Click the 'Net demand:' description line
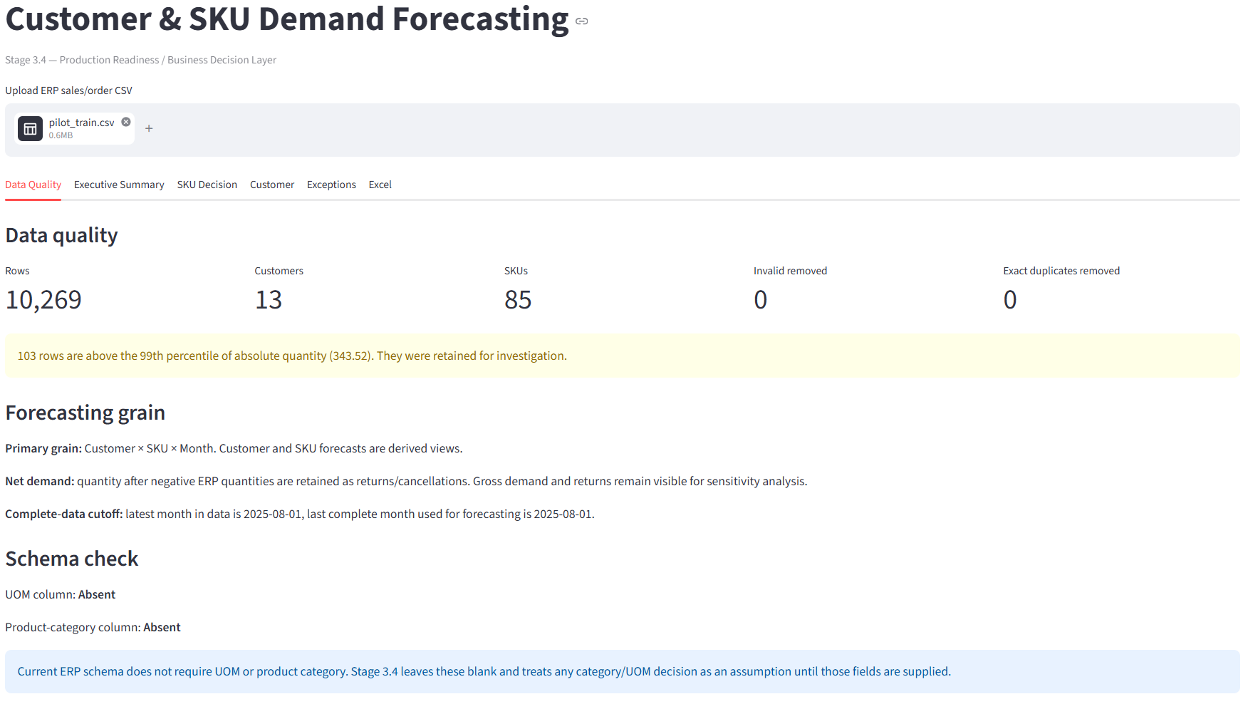This screenshot has width=1248, height=704. (406, 481)
